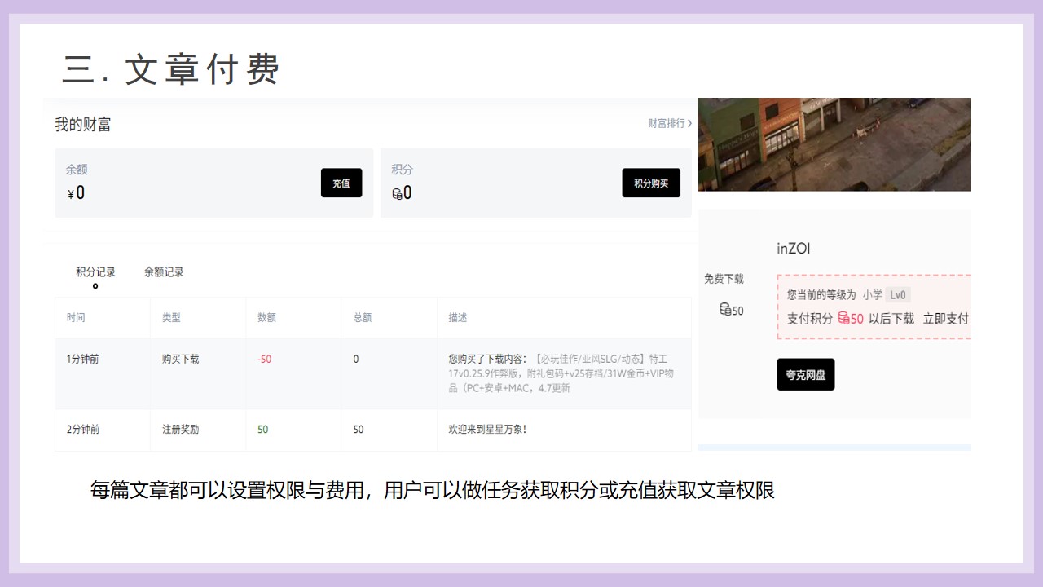
Task: Select the 注册奖励 type cell
Action: [181, 429]
